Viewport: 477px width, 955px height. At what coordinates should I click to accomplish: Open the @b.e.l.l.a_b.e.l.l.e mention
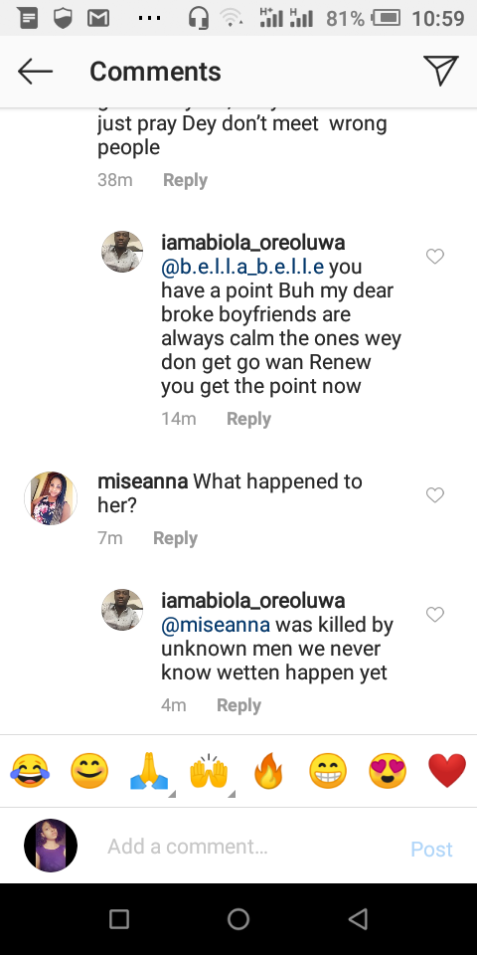pos(242,267)
